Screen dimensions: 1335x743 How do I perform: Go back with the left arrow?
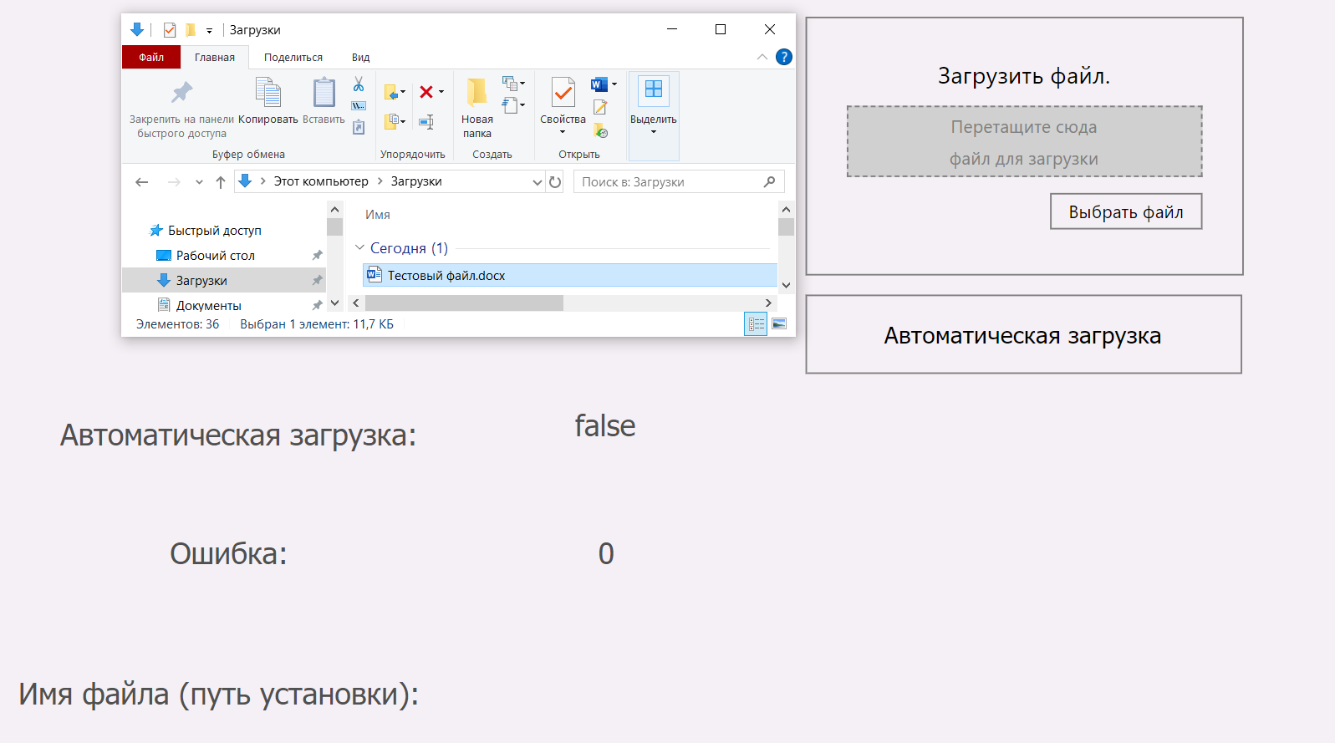click(x=142, y=182)
